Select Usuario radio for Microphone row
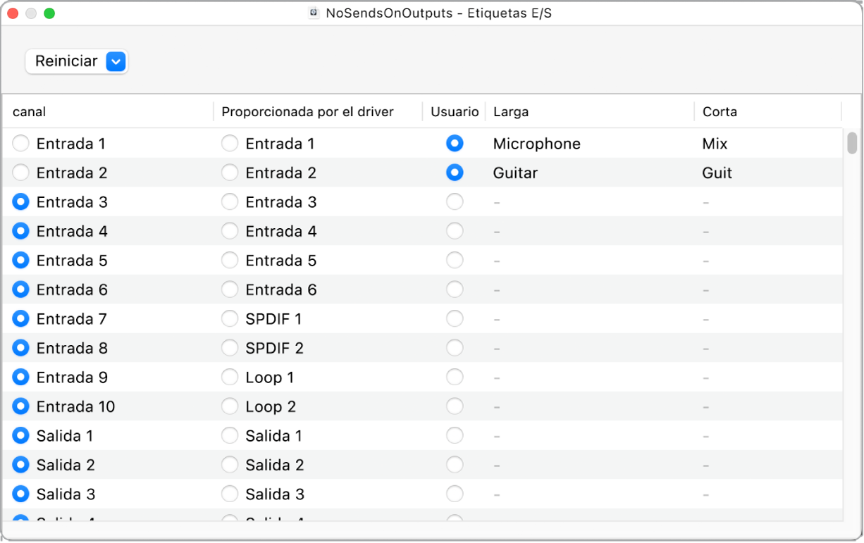The image size is (864, 543). click(455, 144)
